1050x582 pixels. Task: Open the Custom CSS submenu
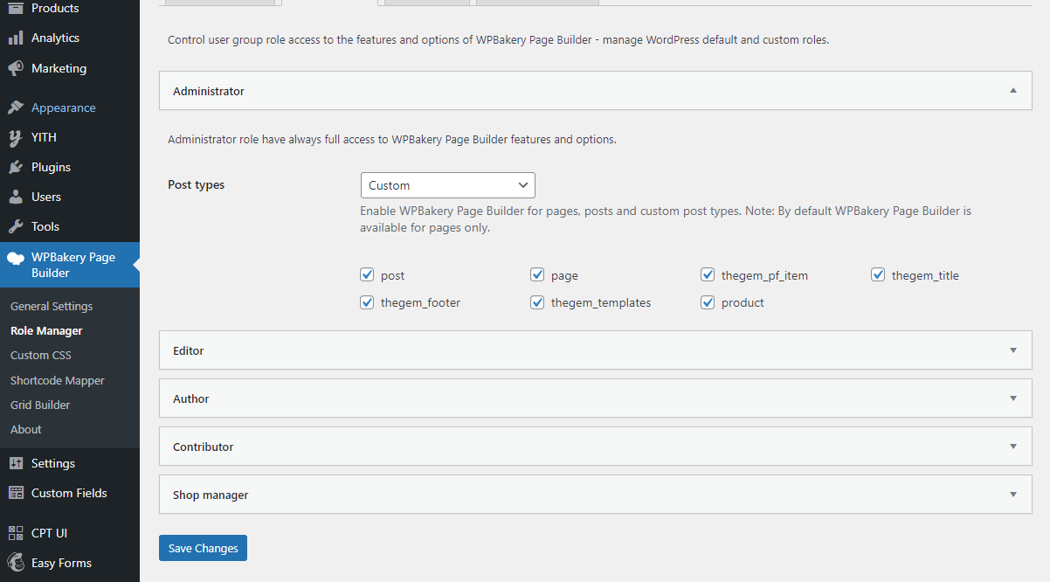(41, 356)
